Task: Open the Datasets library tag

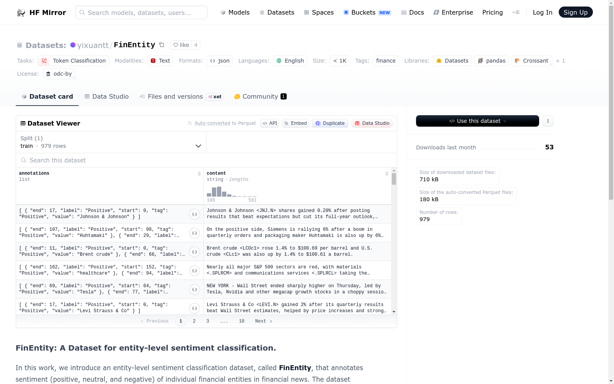Action: [452, 61]
